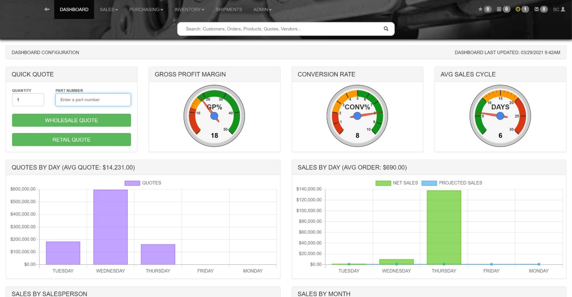Click the Retail Quote button
This screenshot has height=297, width=572.
tap(71, 139)
